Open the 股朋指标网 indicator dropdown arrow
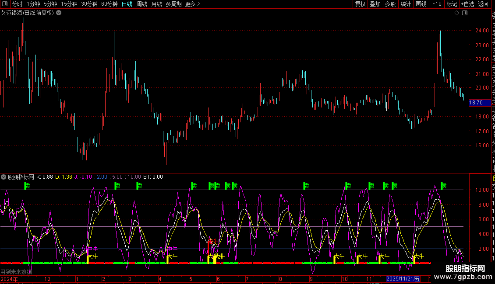This screenshot has width=495, height=284. tap(4, 177)
